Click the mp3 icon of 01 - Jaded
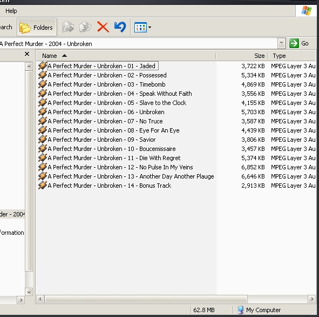The height and width of the screenshot is (317, 319). pos(43,66)
